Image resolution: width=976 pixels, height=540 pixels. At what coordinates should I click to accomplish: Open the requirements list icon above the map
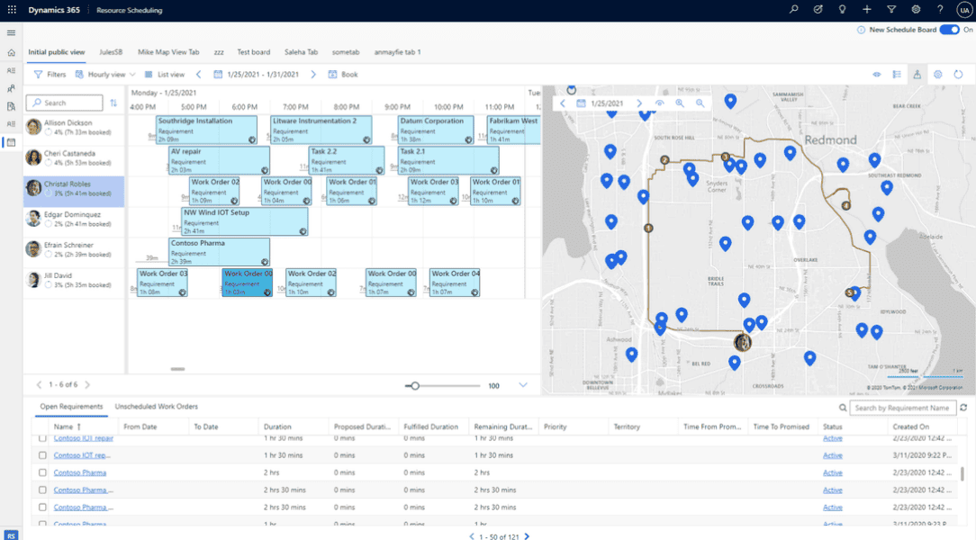(897, 74)
